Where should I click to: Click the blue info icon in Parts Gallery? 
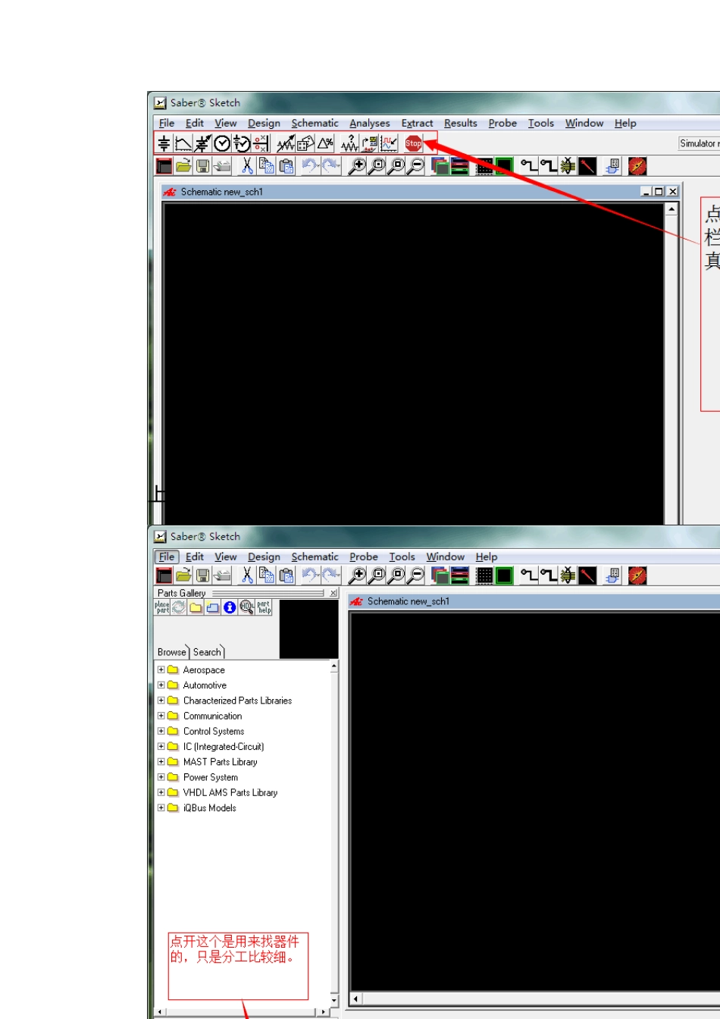[x=230, y=607]
